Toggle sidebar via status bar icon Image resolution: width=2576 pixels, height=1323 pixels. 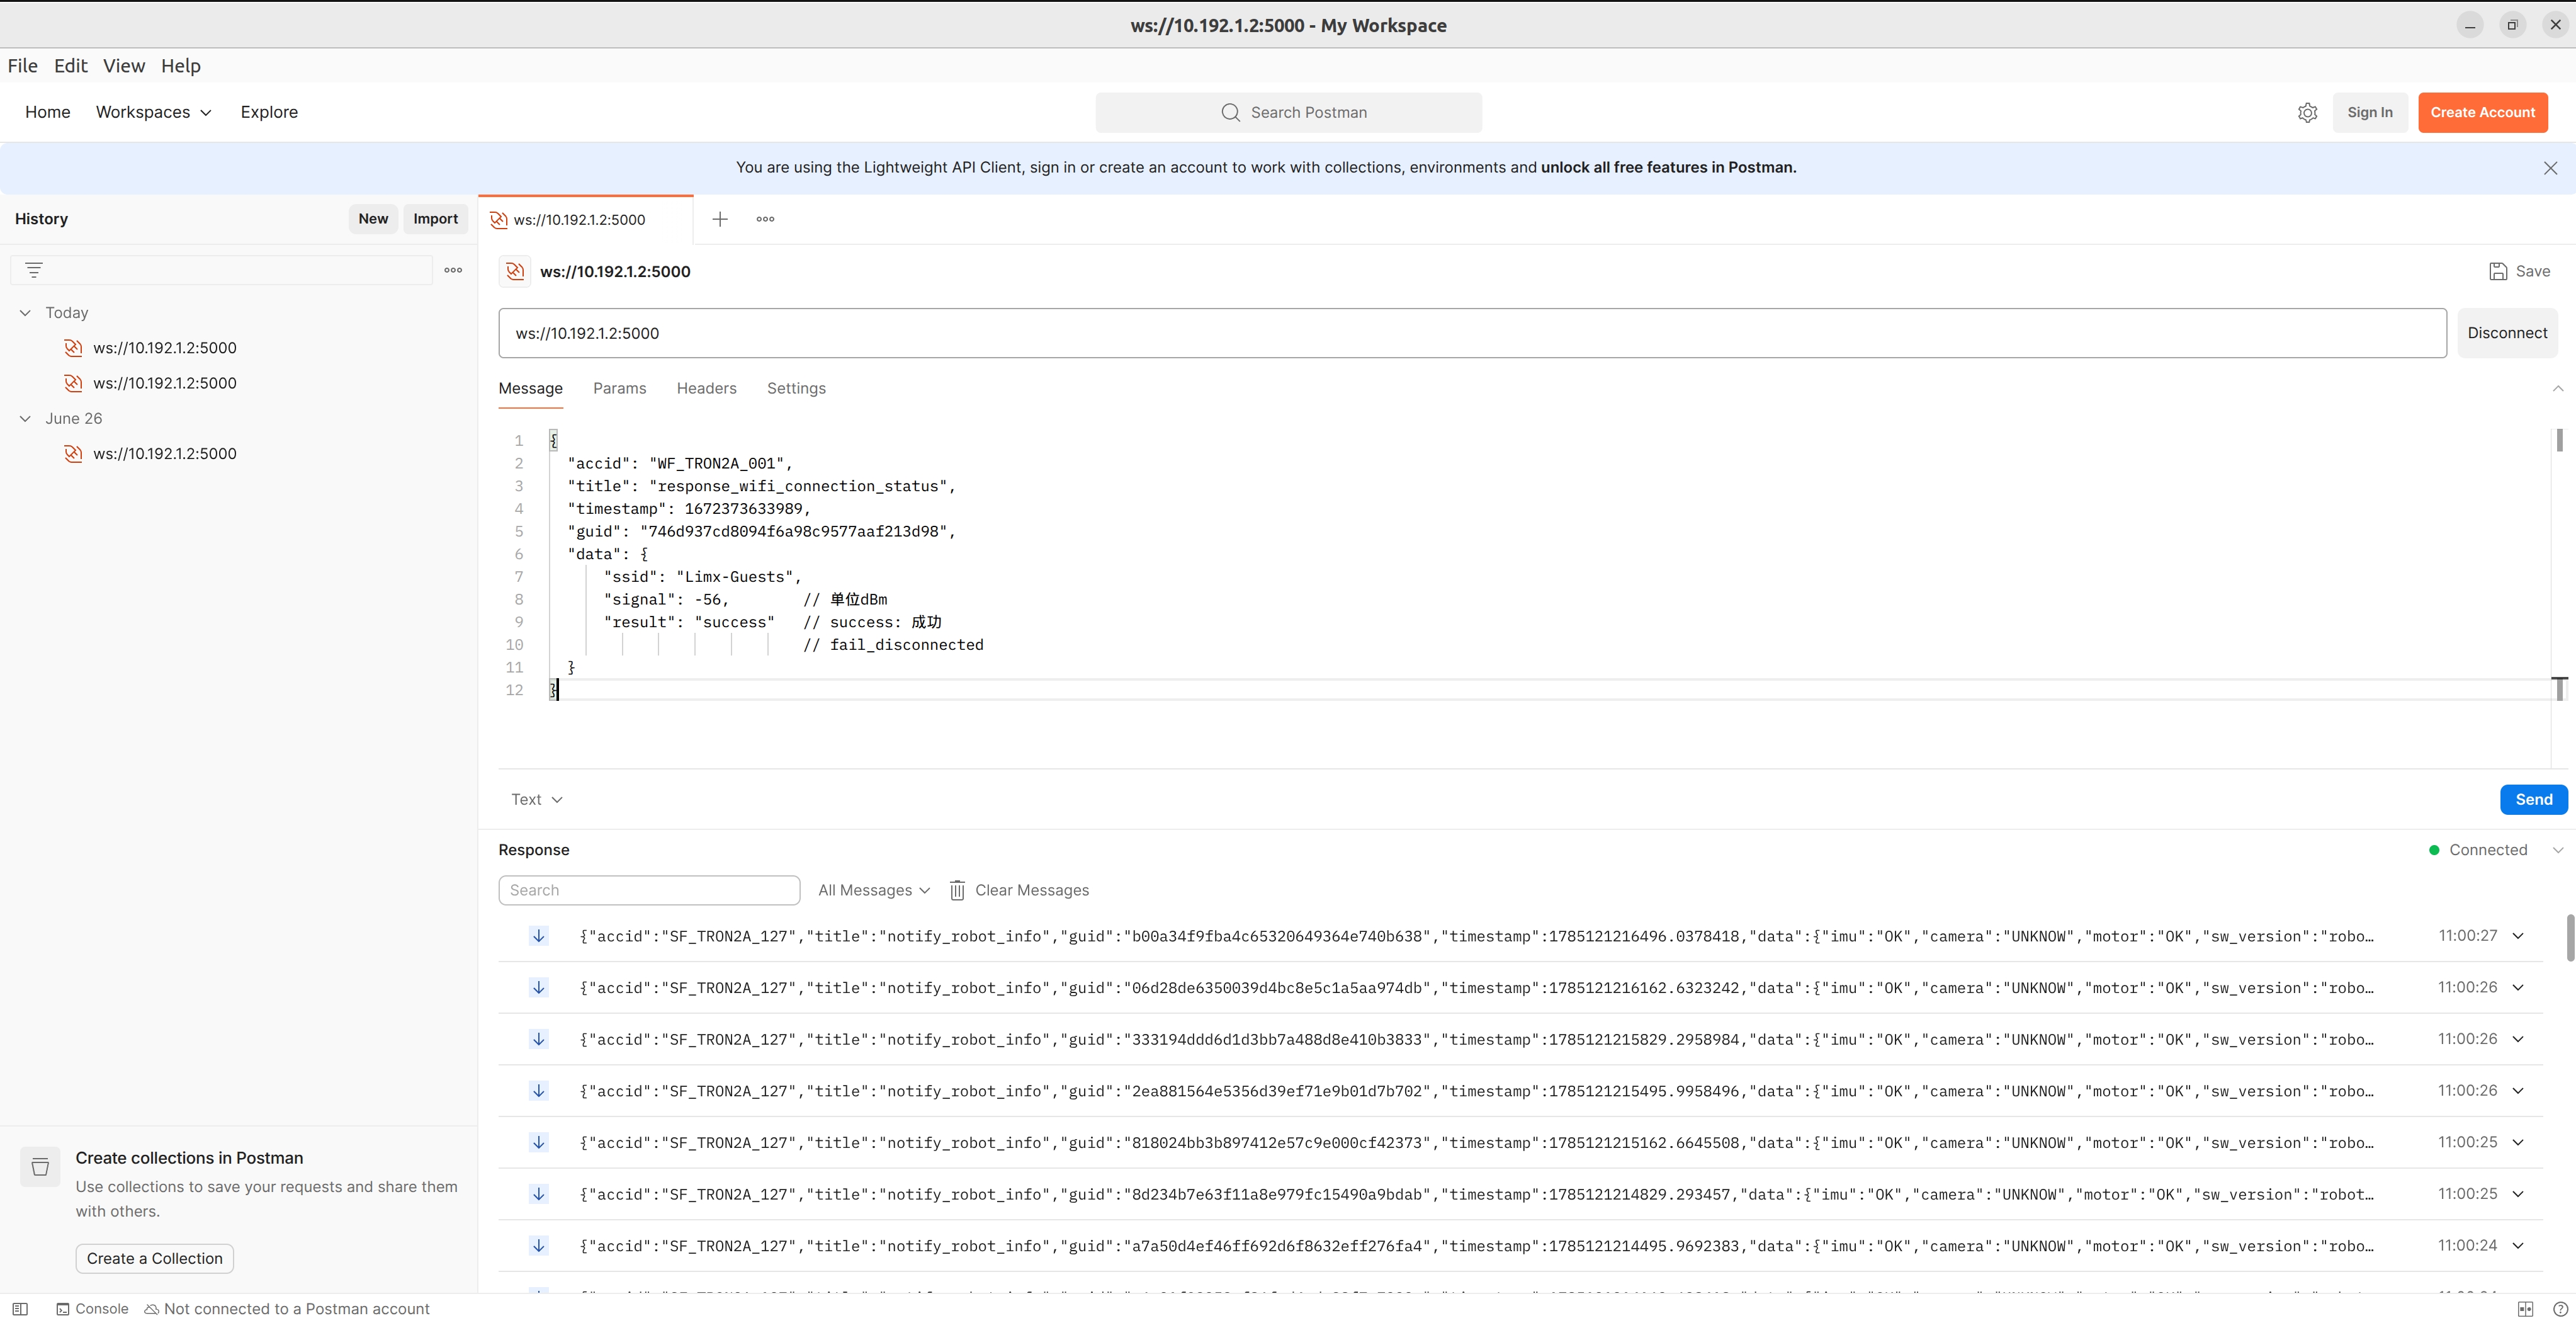coord(20,1309)
